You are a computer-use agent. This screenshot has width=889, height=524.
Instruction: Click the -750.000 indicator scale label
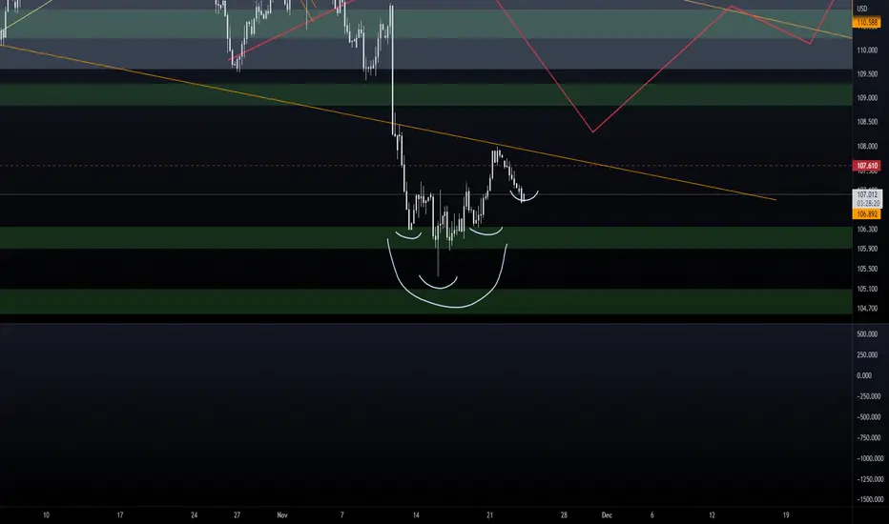(869, 438)
